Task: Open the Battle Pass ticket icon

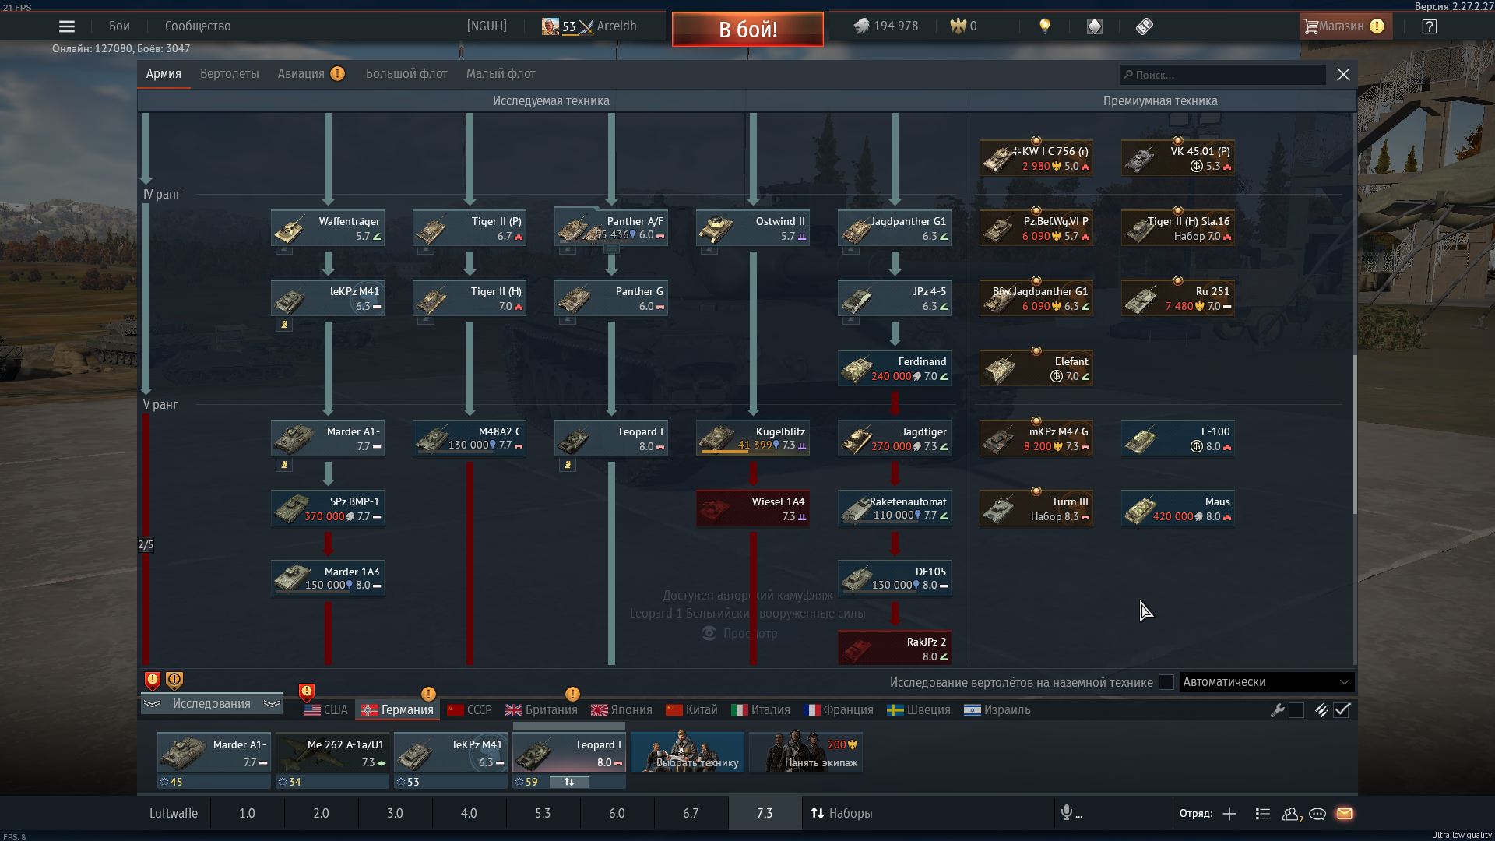Action: coord(1145,26)
